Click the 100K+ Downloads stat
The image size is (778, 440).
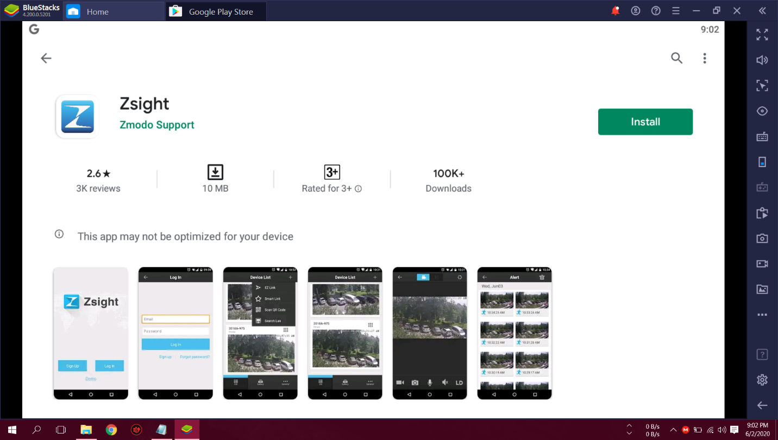[x=449, y=180]
